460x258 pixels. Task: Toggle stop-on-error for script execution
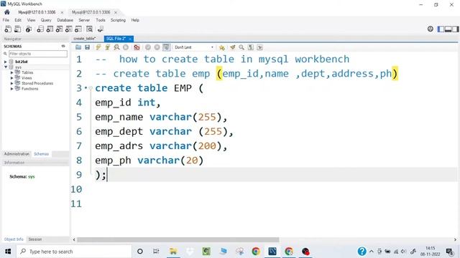coord(137,47)
